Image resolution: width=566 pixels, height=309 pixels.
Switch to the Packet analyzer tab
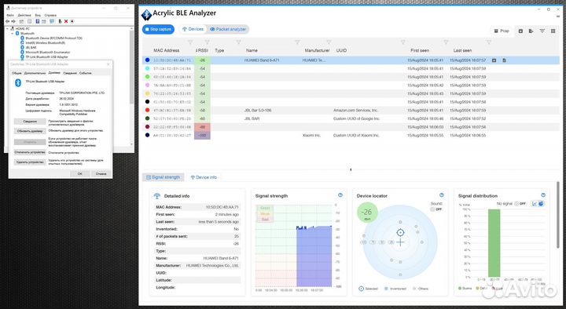point(228,29)
